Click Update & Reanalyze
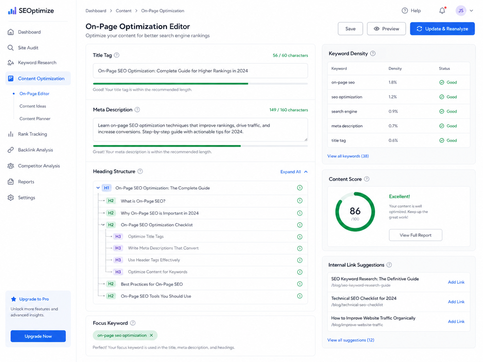 [442, 29]
